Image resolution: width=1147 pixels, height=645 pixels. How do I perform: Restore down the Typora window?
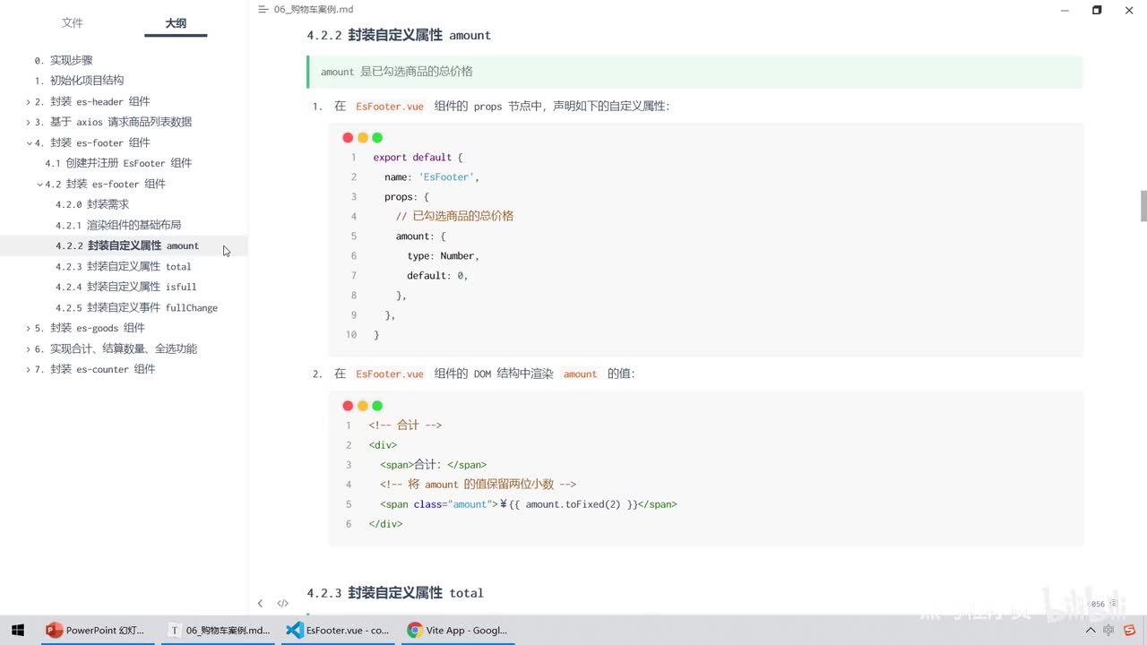[x=1097, y=10]
